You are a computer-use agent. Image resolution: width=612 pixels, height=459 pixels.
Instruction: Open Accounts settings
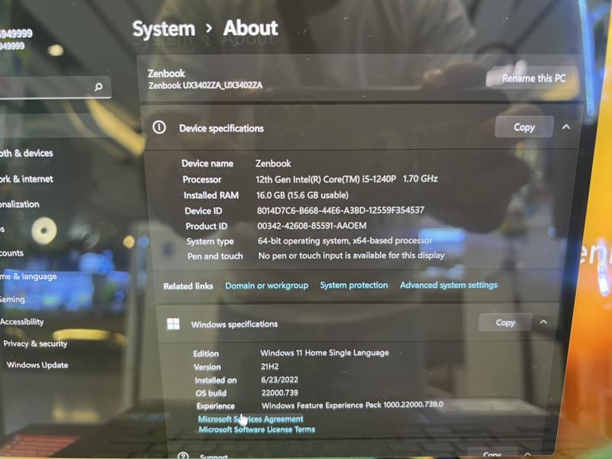tap(11, 253)
